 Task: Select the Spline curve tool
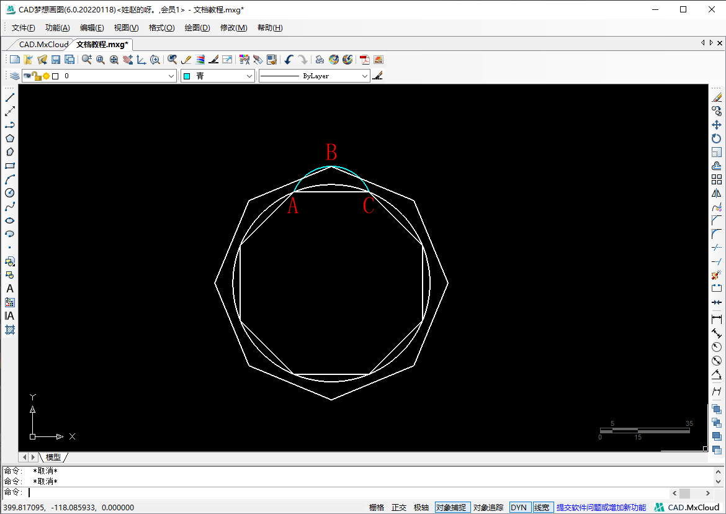coord(10,207)
